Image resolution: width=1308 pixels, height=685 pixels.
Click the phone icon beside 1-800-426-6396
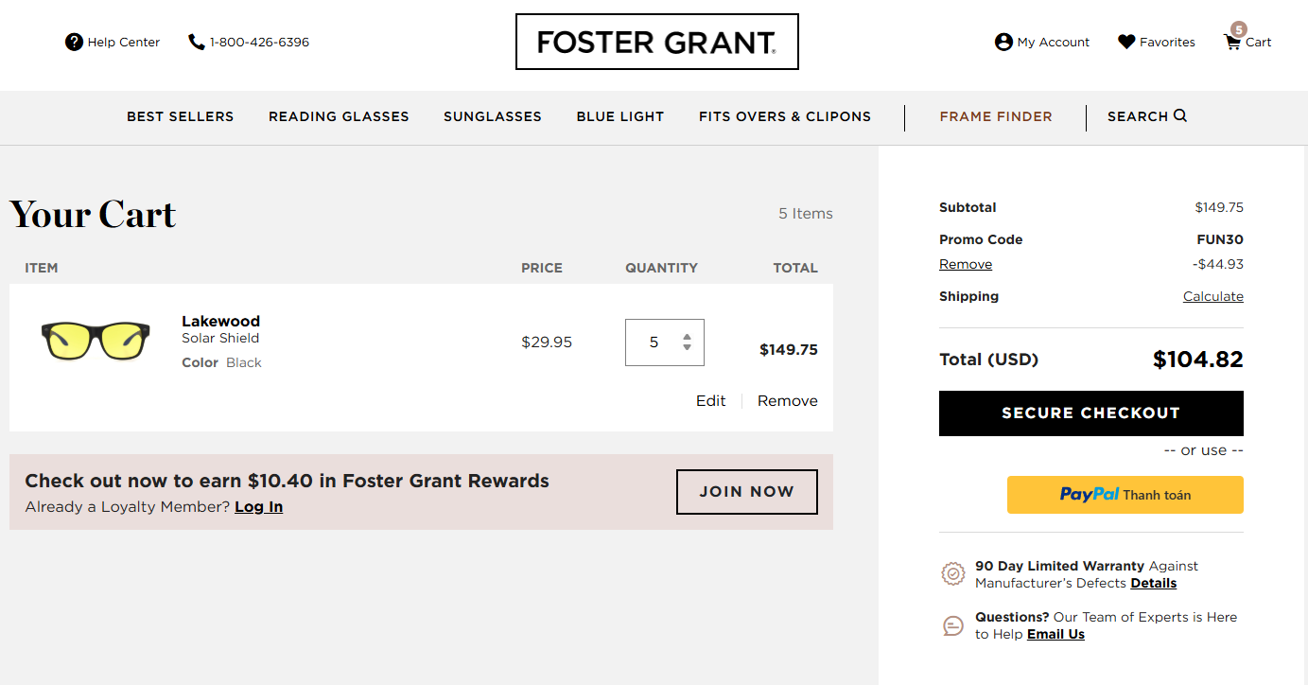[x=197, y=42]
